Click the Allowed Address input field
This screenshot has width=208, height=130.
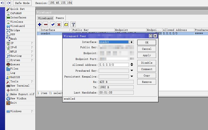114,65
